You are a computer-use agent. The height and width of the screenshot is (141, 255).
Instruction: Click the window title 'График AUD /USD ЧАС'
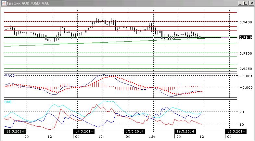click(x=28, y=3)
